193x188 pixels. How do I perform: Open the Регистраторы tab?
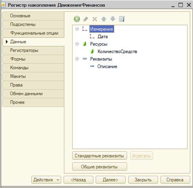coord(33,50)
